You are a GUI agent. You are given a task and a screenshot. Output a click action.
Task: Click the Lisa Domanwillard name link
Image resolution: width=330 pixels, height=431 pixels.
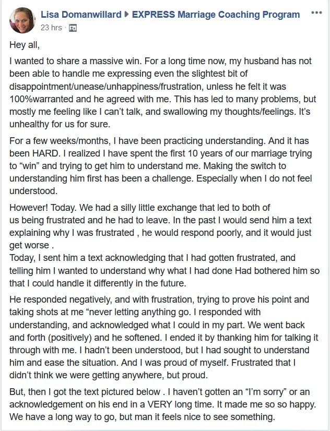tap(81, 15)
